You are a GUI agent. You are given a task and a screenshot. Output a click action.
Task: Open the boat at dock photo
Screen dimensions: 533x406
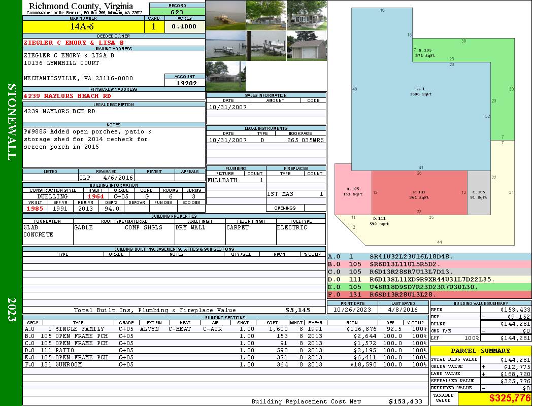click(x=266, y=46)
